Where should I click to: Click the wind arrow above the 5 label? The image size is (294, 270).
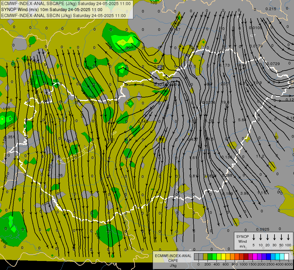click(x=254, y=237)
